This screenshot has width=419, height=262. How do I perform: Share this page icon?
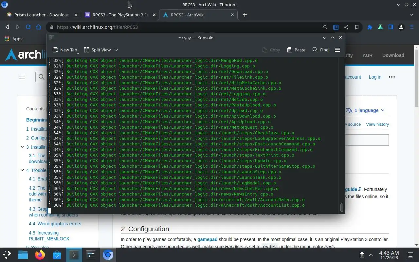pos(346,27)
